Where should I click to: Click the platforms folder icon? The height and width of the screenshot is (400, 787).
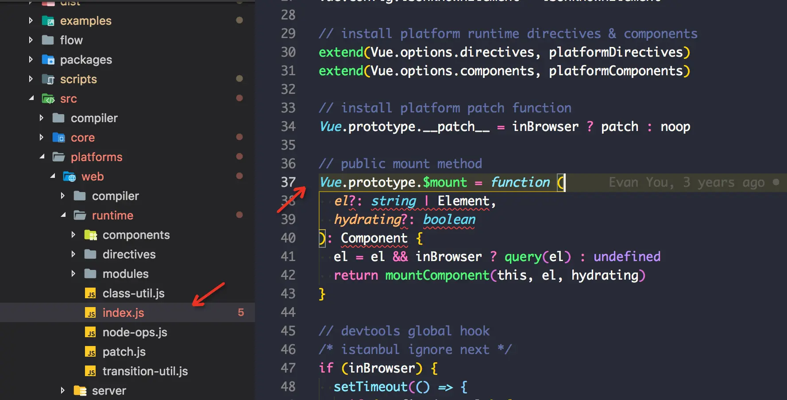point(58,157)
